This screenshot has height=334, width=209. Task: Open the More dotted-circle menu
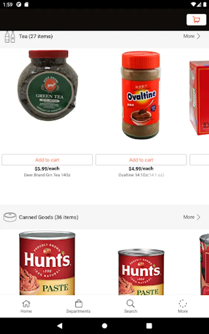(183, 306)
